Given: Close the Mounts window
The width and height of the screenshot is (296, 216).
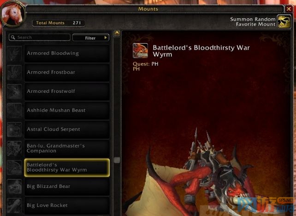Looking at the screenshot, I should (x=289, y=9).
